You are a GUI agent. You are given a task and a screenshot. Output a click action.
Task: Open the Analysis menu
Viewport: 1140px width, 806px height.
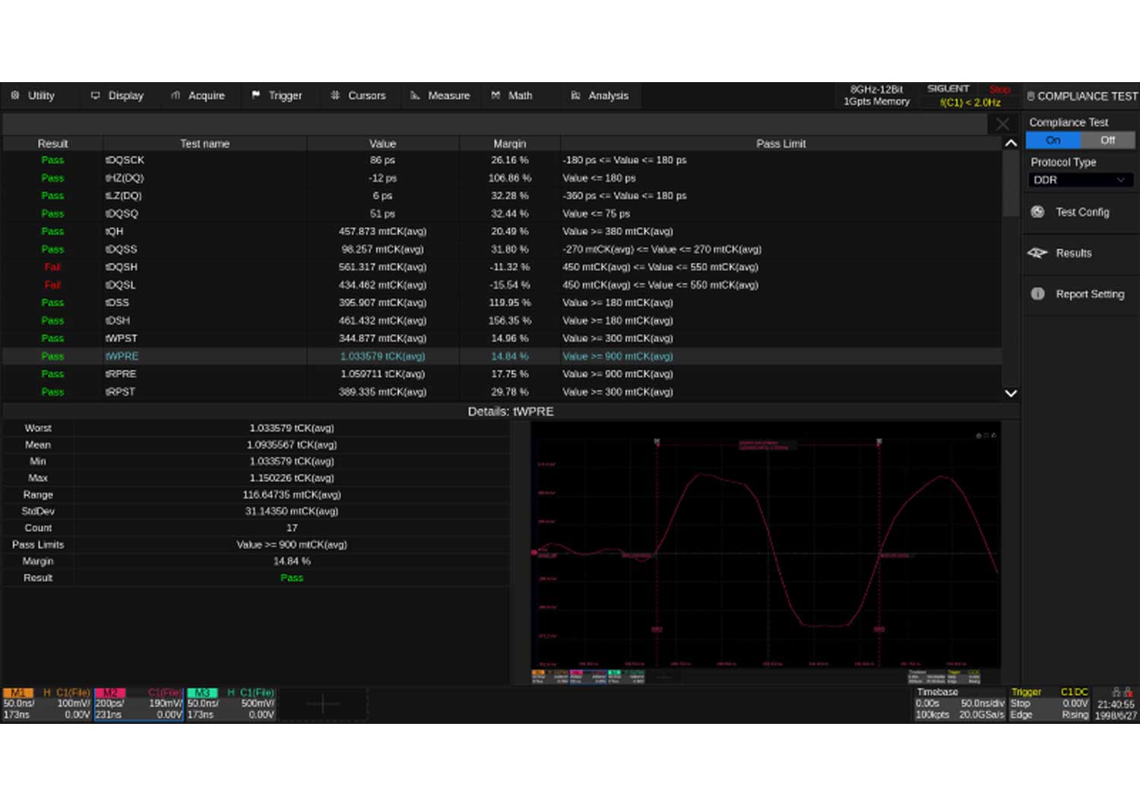pos(600,96)
